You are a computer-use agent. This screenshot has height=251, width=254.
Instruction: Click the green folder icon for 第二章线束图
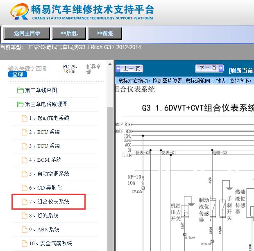[20, 90]
